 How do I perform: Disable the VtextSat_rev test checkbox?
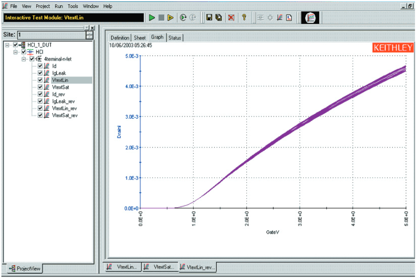tap(39, 115)
